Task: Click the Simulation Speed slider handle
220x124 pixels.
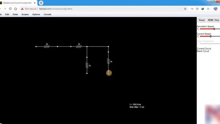Action: point(214,29)
